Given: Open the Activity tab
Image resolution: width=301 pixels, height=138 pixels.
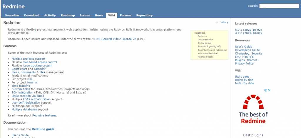Looking at the screenshot, I should (x=50, y=16).
